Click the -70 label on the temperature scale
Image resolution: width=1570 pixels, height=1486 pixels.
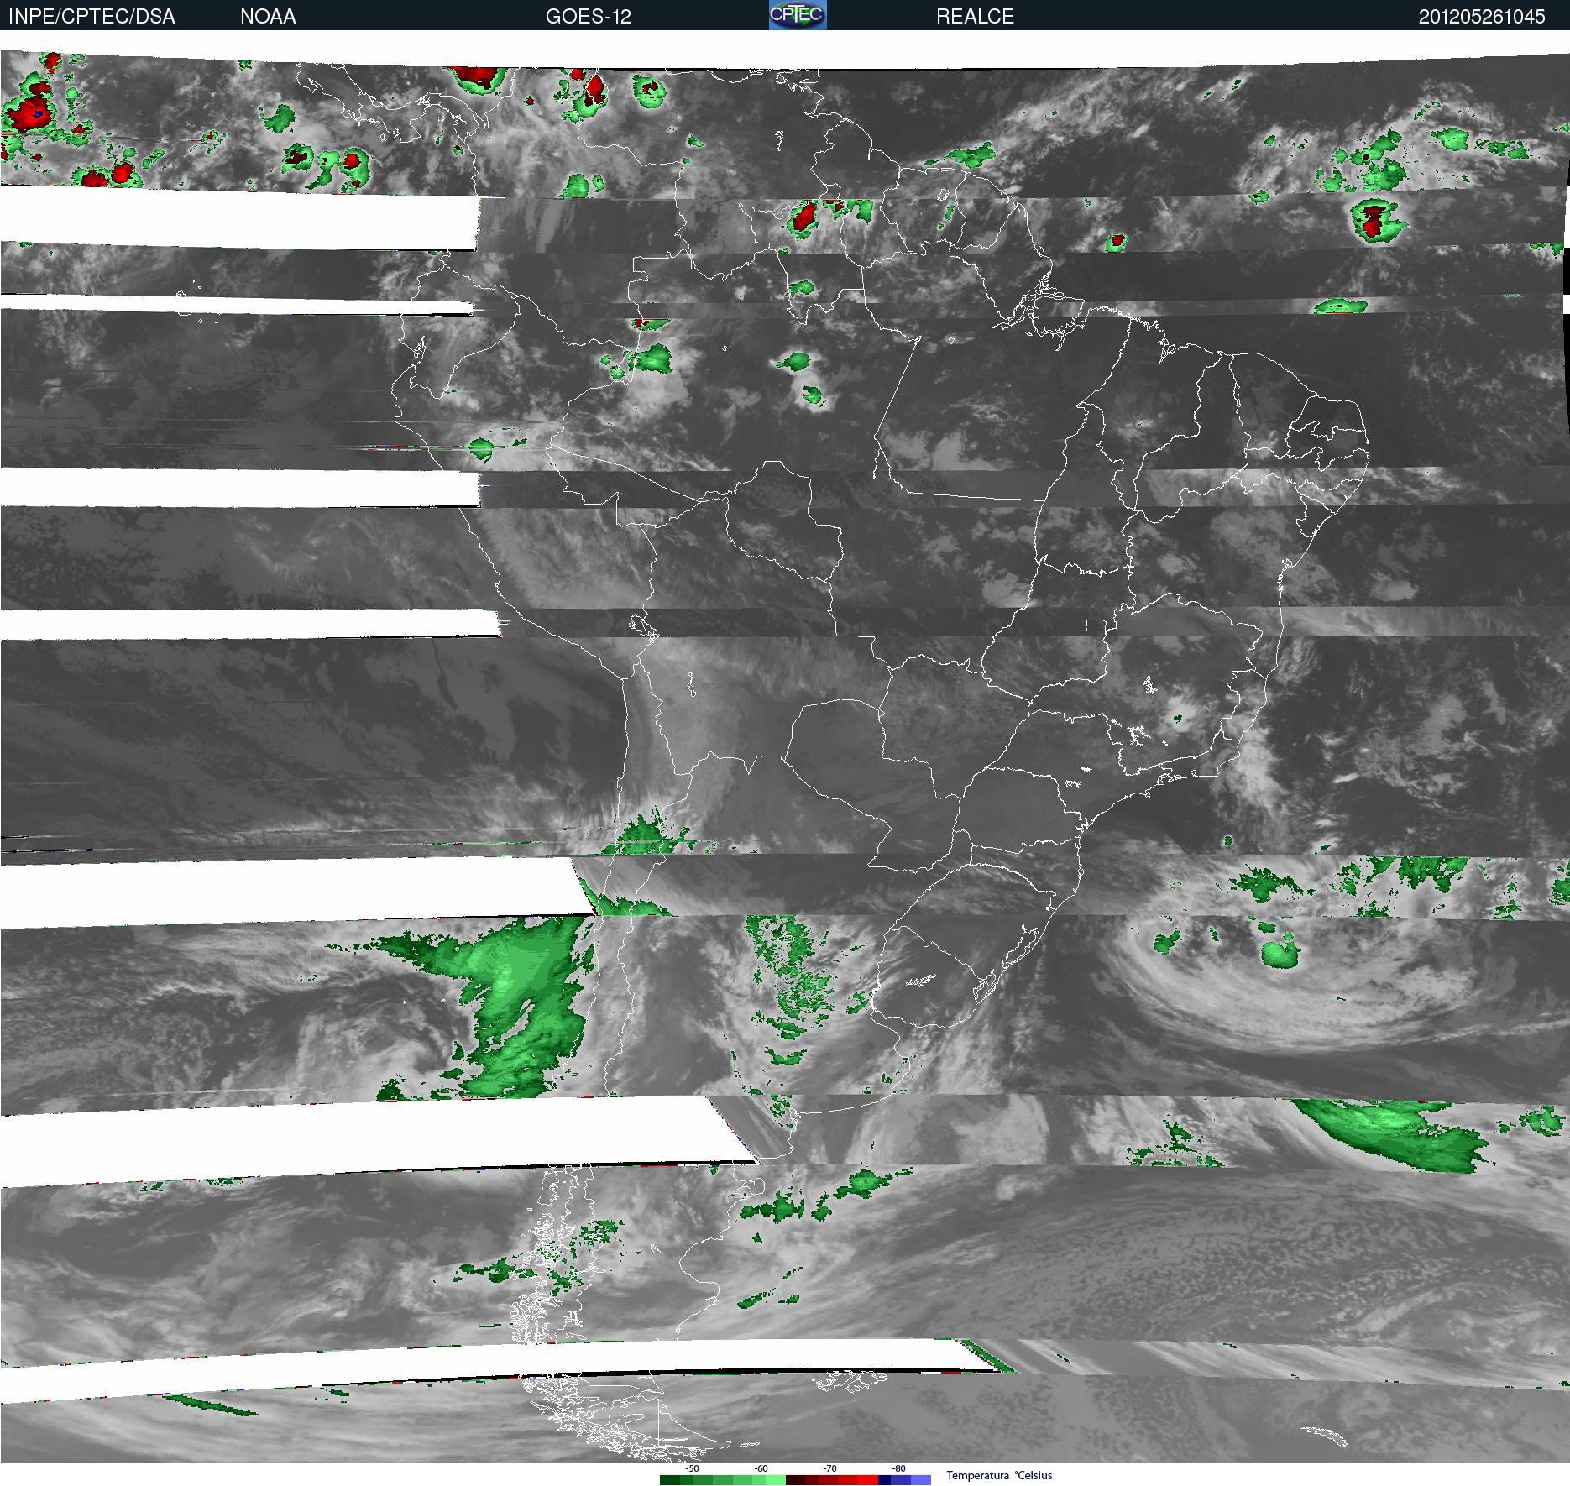pyautogui.click(x=829, y=1468)
